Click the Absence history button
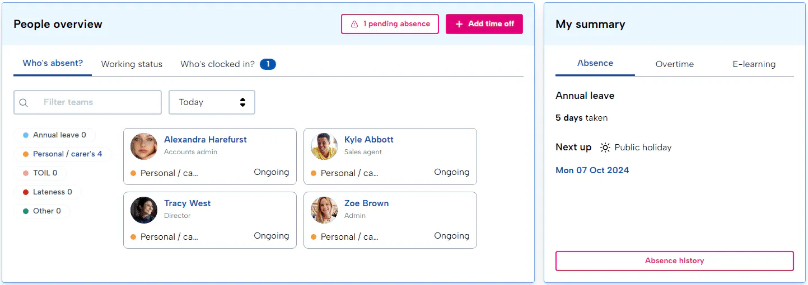Screen dimensions: 808x285 point(674,261)
